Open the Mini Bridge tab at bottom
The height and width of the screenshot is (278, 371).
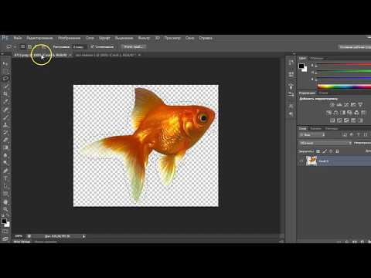coord(22,242)
